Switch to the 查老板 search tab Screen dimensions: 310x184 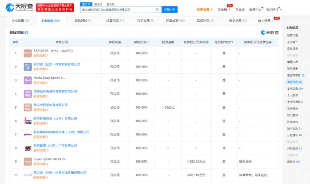(x=98, y=4)
